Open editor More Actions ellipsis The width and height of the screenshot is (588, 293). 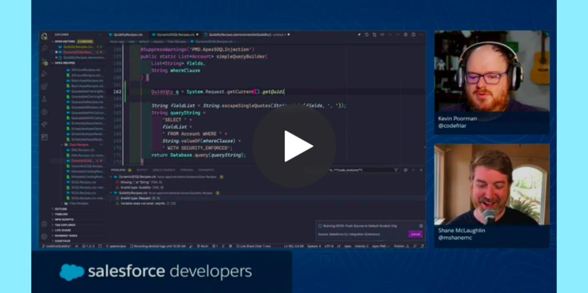pyautogui.click(x=421, y=35)
